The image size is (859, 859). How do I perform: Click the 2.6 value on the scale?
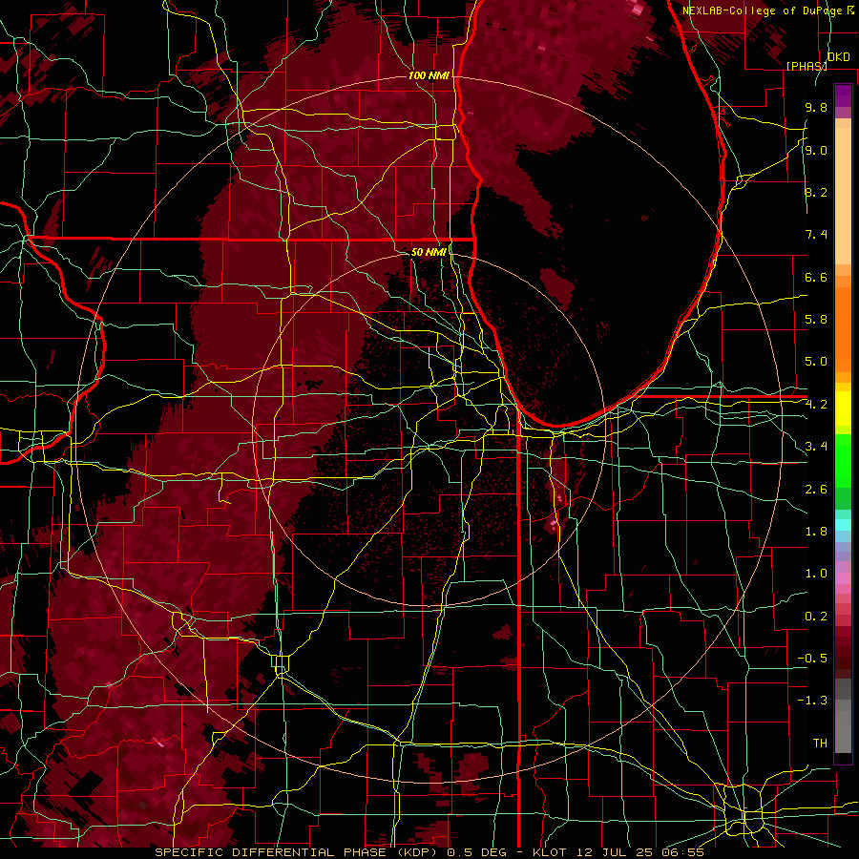pyautogui.click(x=816, y=489)
